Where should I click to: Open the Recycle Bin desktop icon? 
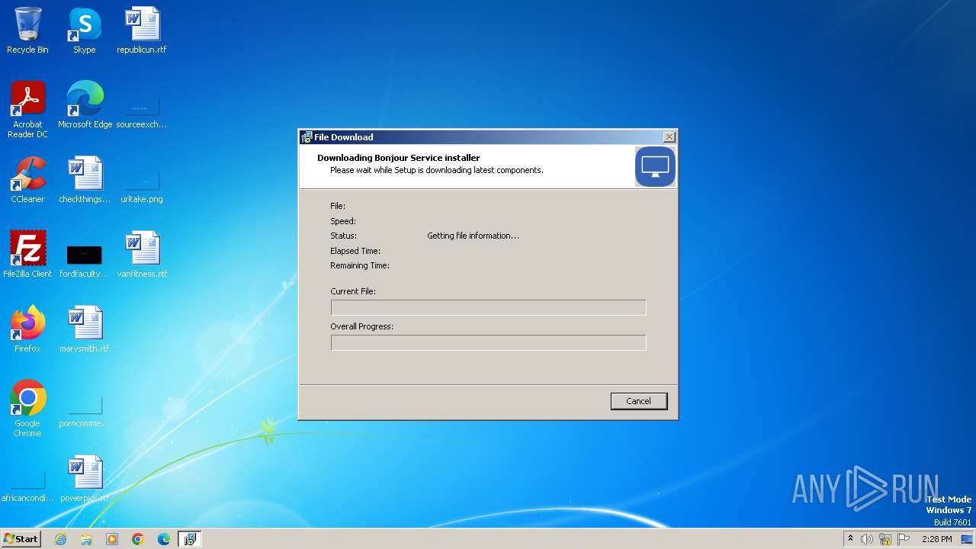pos(27,30)
